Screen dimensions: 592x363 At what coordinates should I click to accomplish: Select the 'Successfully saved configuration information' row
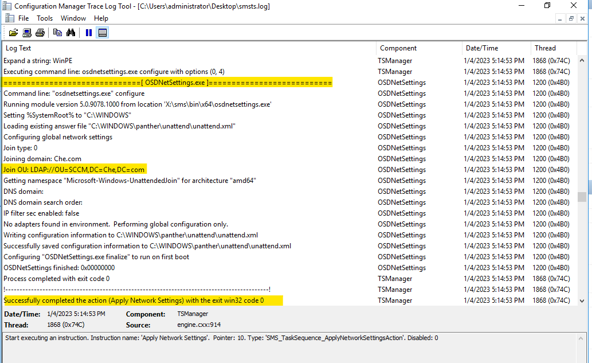[289, 246]
